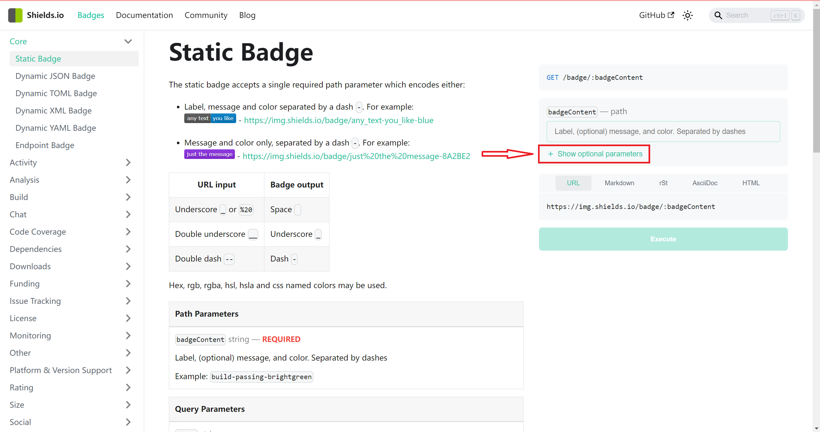Expand the Analysis category chevron
Screen dimensions: 820x432
128,180
